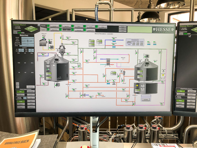The height and width of the screenshot is (148, 197).
Task: Switch to Hand mode in left Maischen panel
Action: tap(21, 104)
